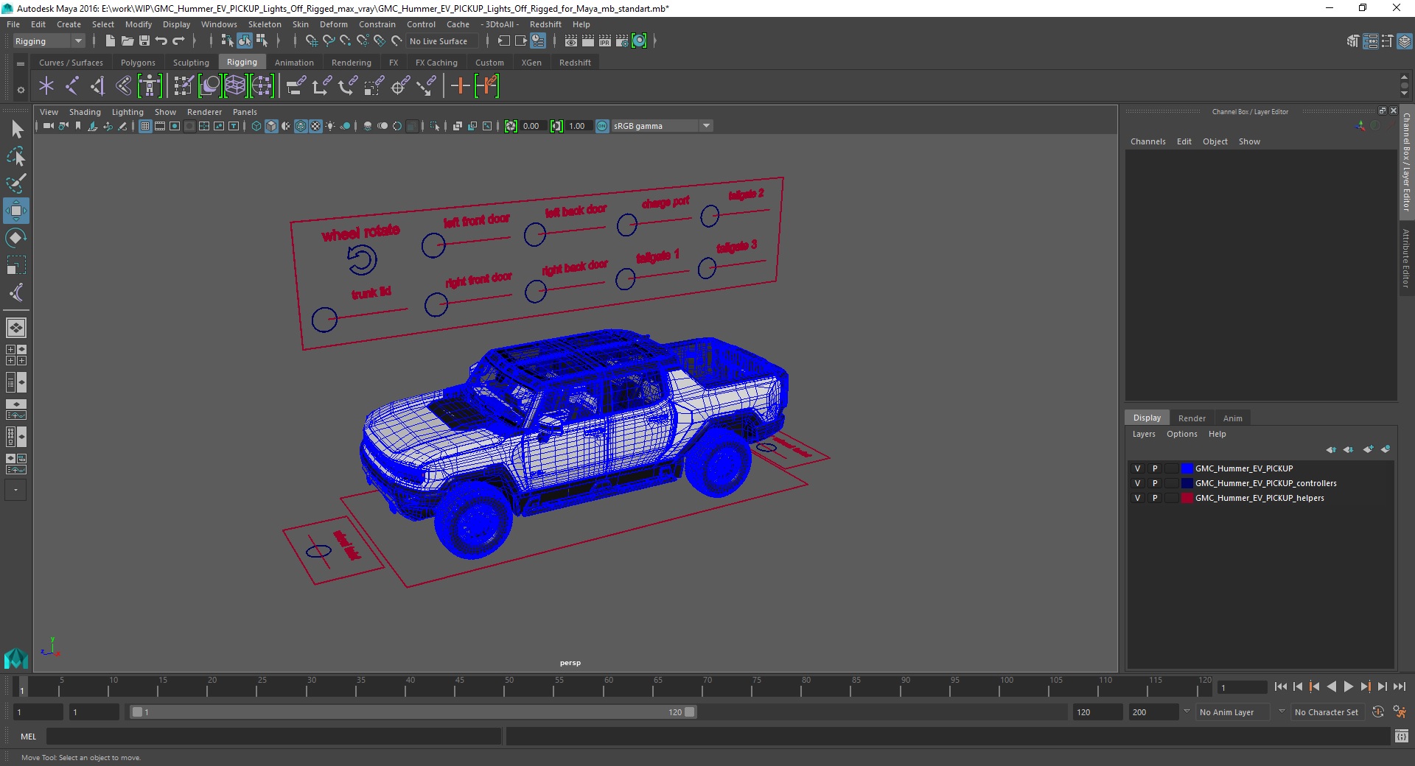Switch to the Polygons shelf tab
The width and height of the screenshot is (1415, 766).
[138, 63]
